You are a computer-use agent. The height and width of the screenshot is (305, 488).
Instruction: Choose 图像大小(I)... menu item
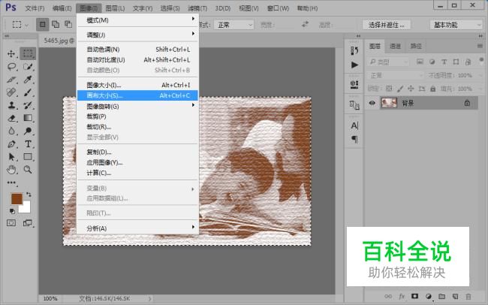[x=137, y=85]
